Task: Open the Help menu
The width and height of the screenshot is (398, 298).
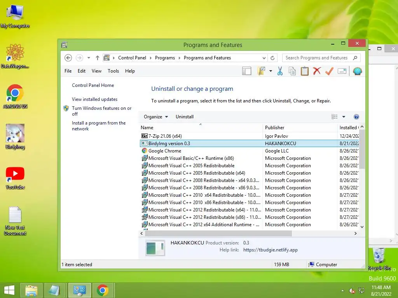Action: (x=130, y=71)
